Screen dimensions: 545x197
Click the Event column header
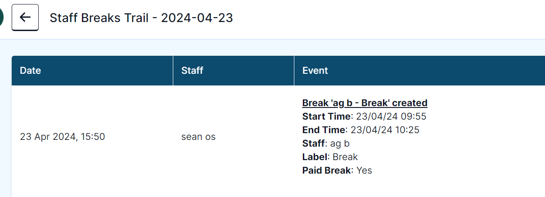[315, 71]
